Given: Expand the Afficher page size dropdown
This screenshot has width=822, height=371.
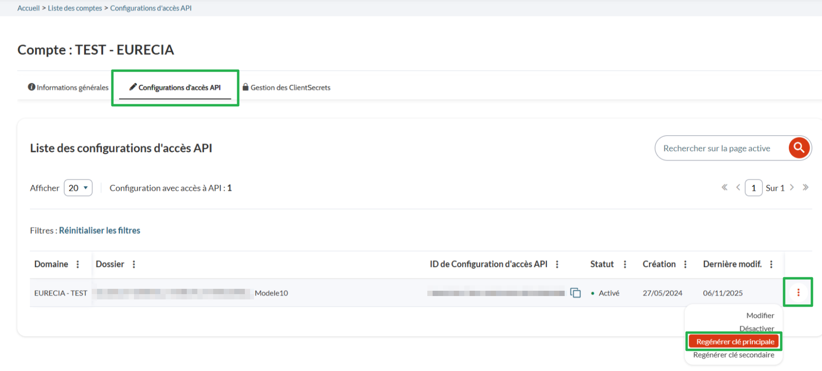Looking at the screenshot, I should coord(78,188).
